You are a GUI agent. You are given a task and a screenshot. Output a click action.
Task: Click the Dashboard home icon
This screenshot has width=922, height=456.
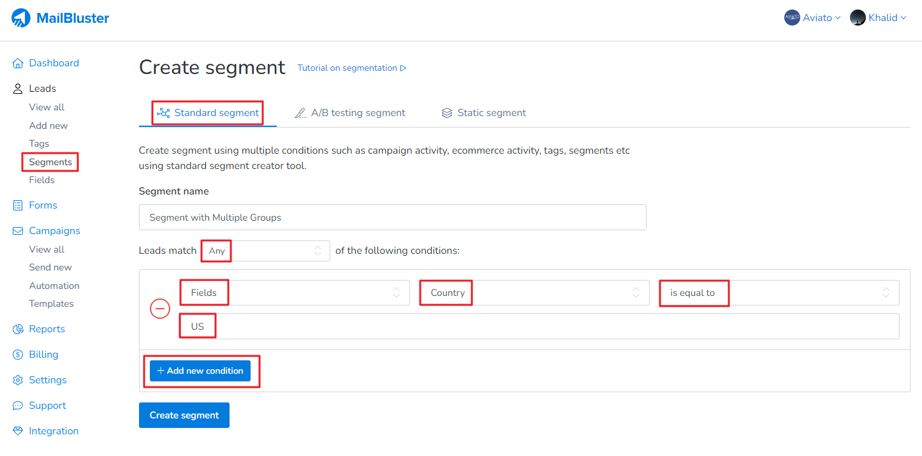[x=18, y=63]
